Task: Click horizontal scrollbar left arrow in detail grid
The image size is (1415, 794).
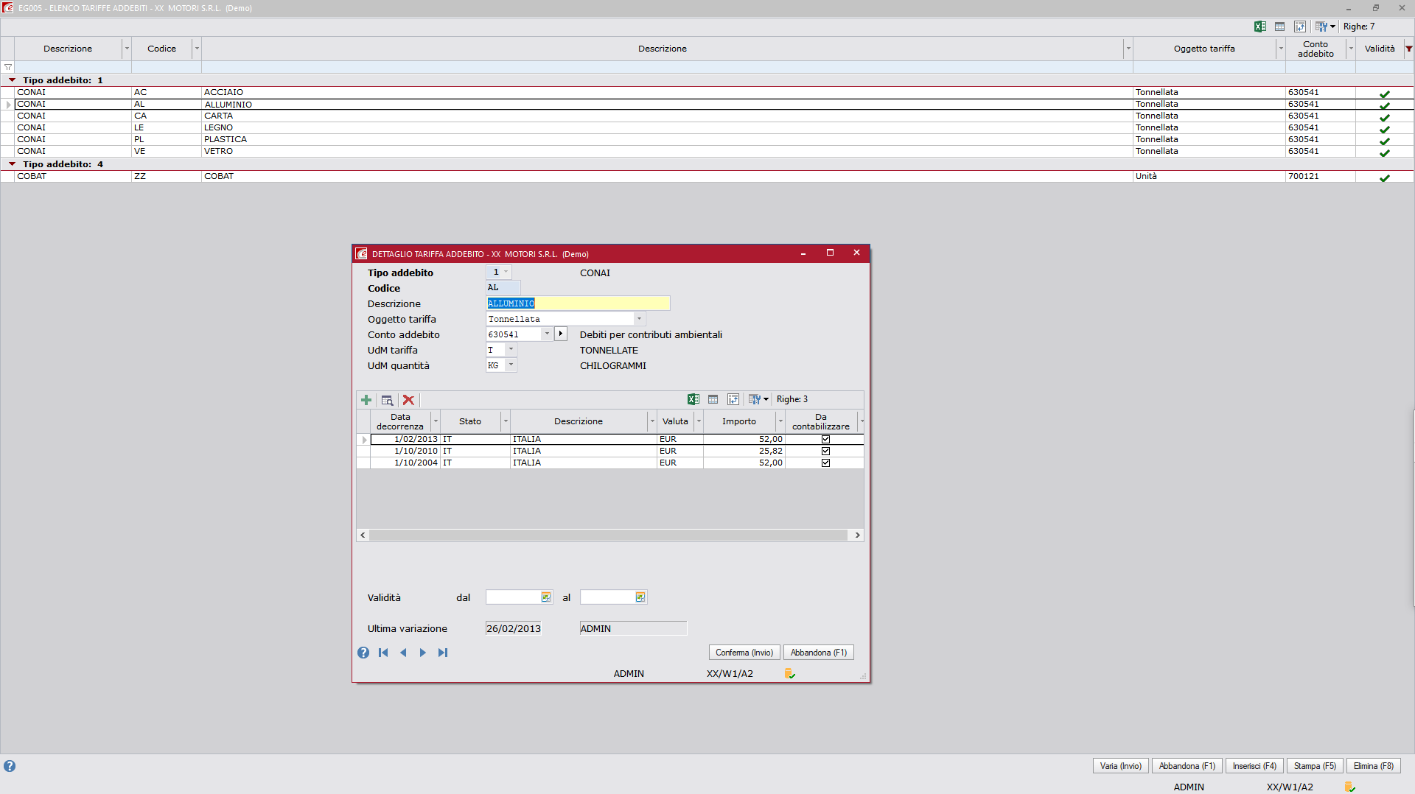Action: (x=363, y=535)
